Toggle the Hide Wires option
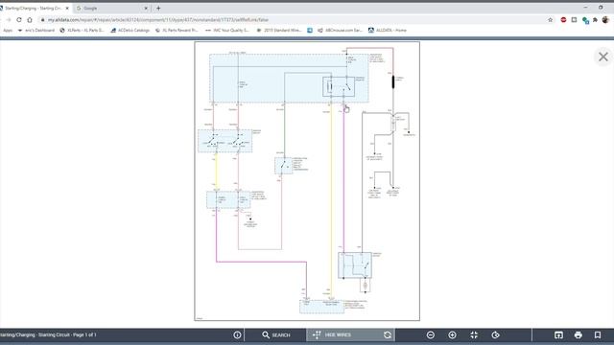The image size is (614, 345). click(333, 334)
